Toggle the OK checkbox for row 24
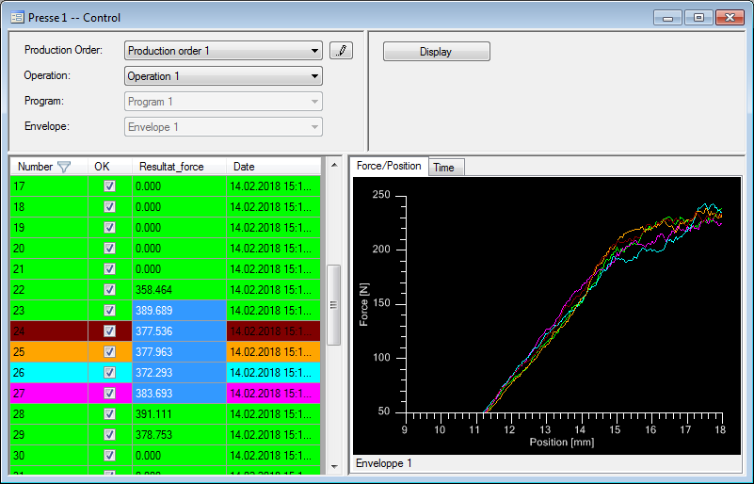754x484 pixels. pyautogui.click(x=109, y=331)
